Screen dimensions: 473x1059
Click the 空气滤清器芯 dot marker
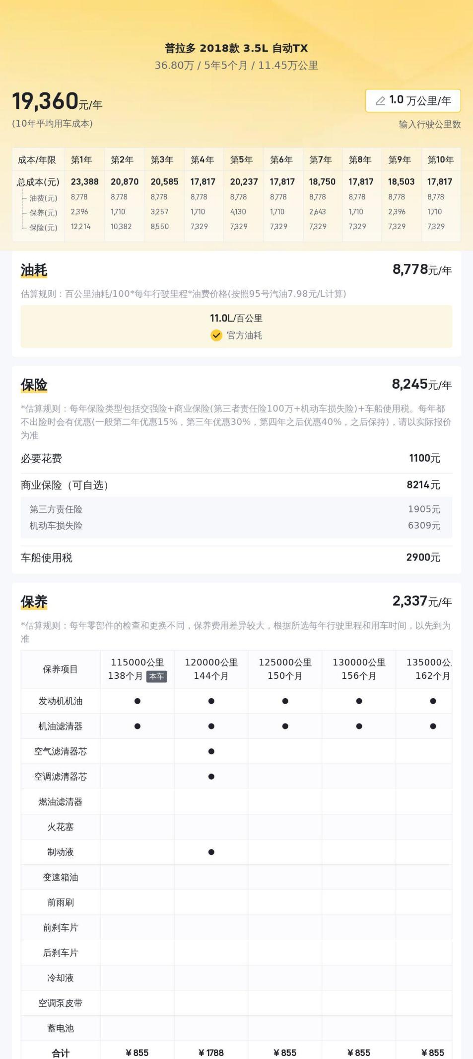pos(211,751)
